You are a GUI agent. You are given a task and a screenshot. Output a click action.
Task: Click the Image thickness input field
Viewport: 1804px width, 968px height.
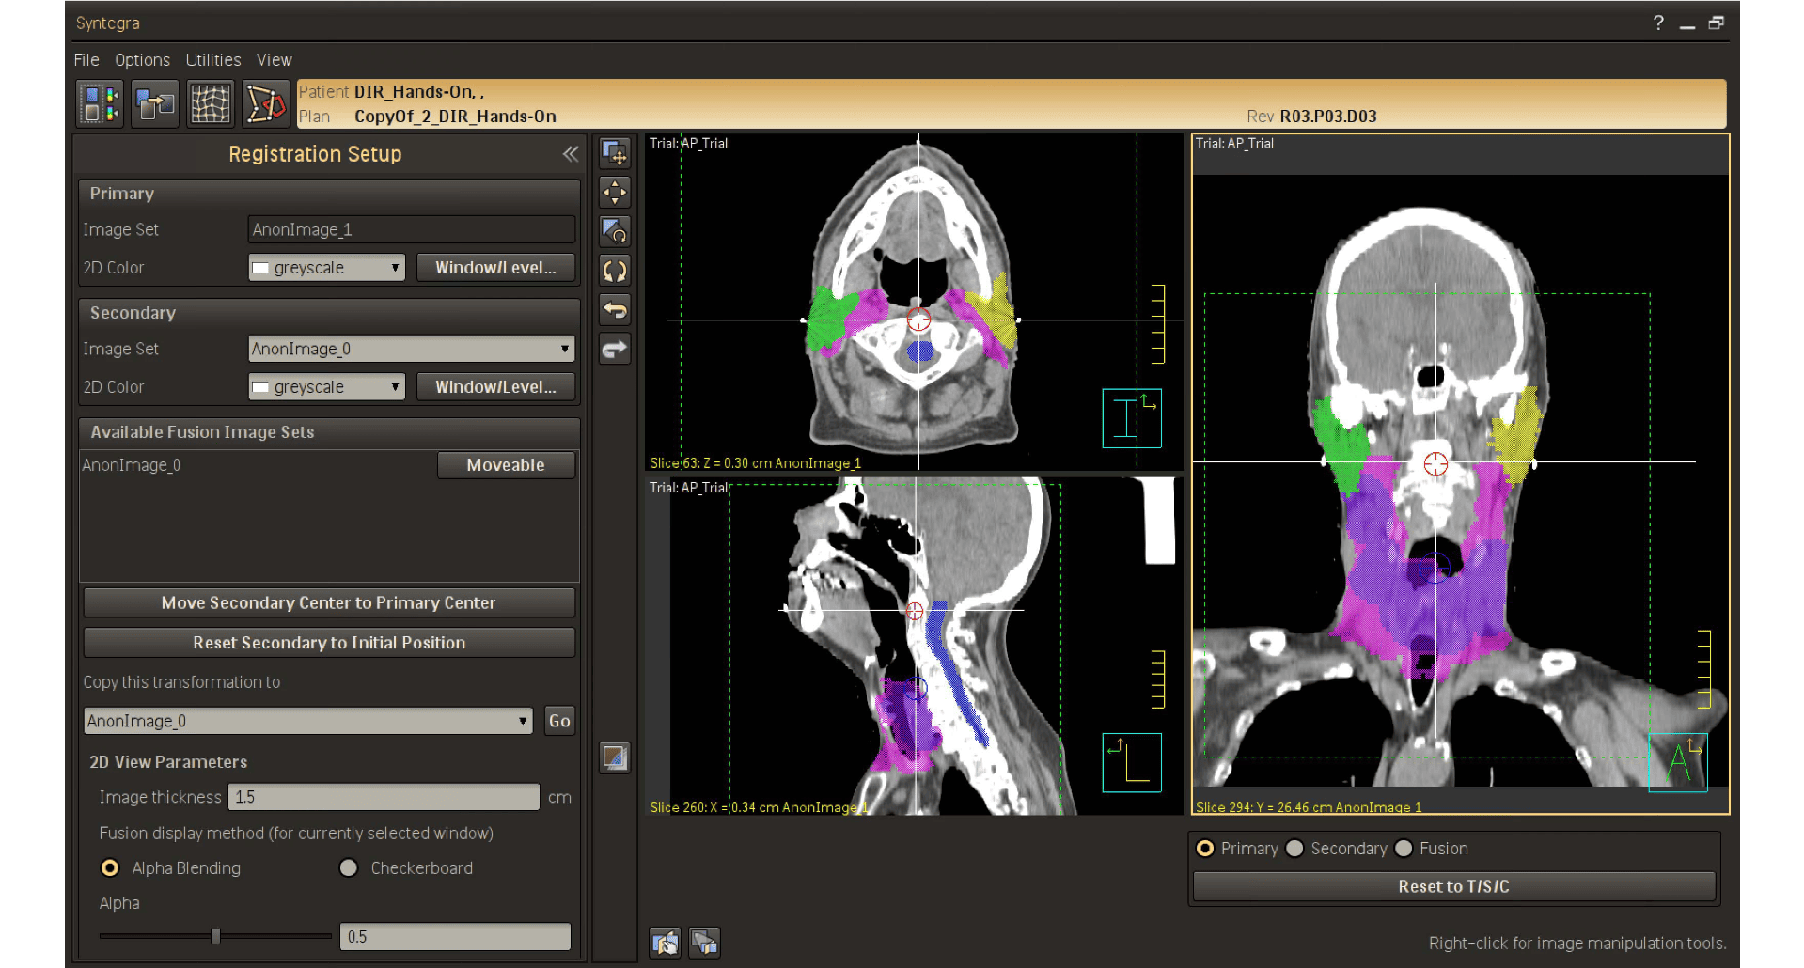[x=383, y=797]
